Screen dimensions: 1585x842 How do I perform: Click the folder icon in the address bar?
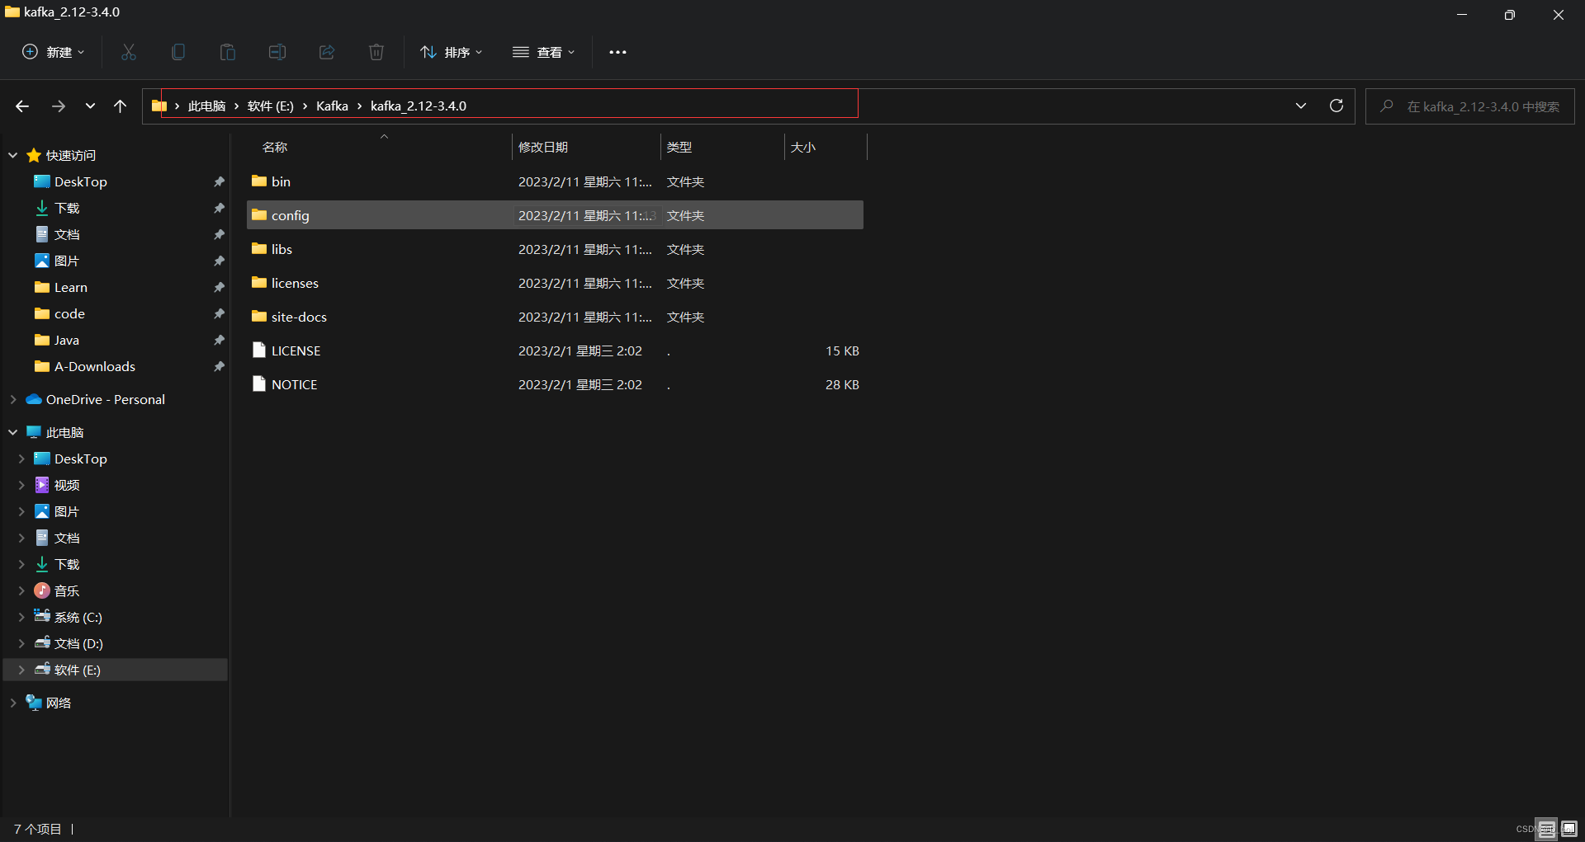coord(159,106)
